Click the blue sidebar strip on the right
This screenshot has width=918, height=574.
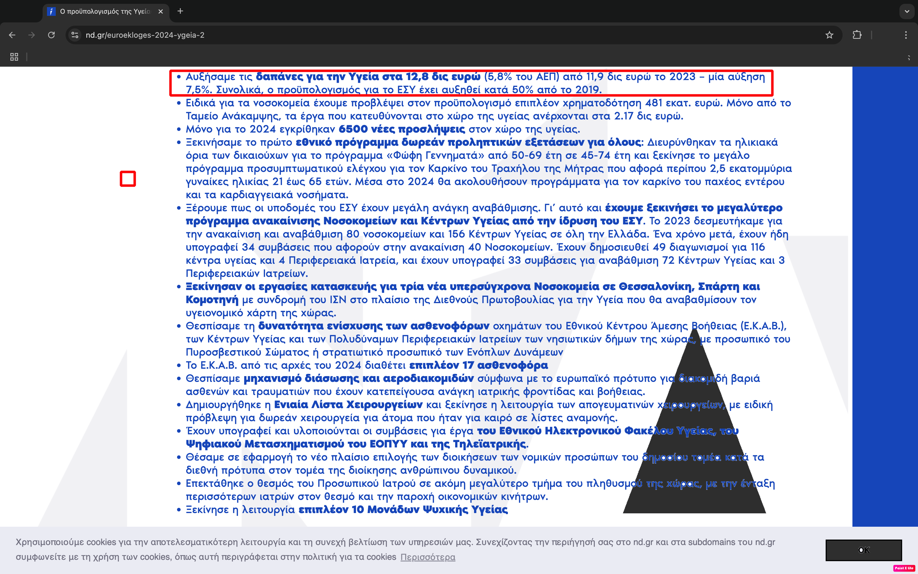coord(885,296)
